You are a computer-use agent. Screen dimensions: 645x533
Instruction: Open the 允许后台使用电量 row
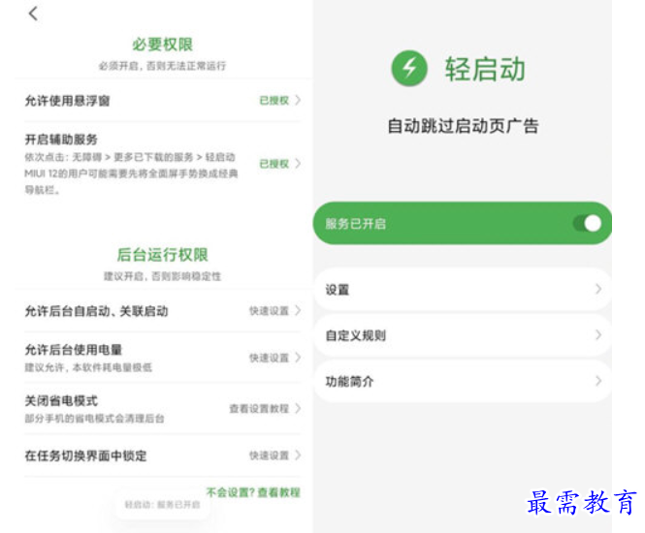163,358
